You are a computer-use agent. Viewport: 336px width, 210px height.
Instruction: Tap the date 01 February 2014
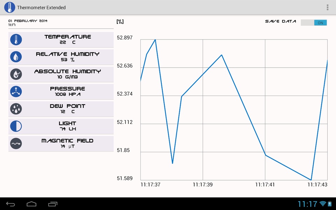pyautogui.click(x=28, y=21)
